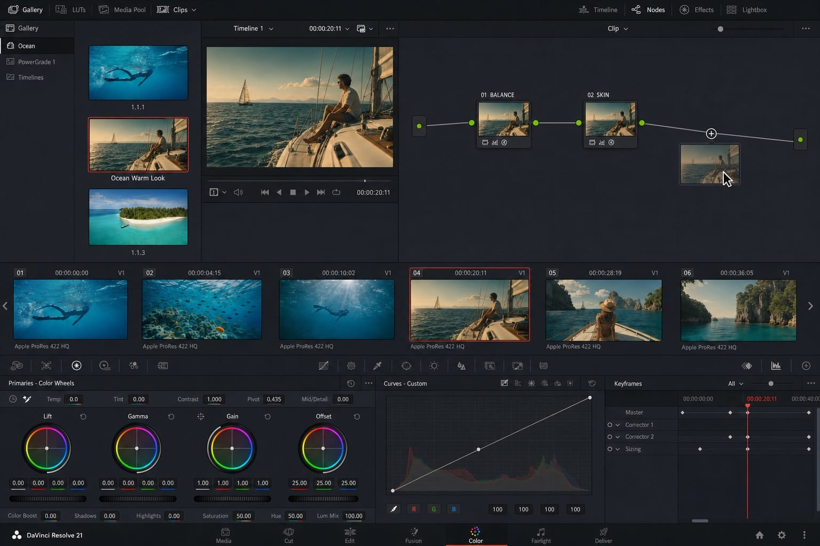
Task: Open the HDR palette icon
Action: click(105, 366)
